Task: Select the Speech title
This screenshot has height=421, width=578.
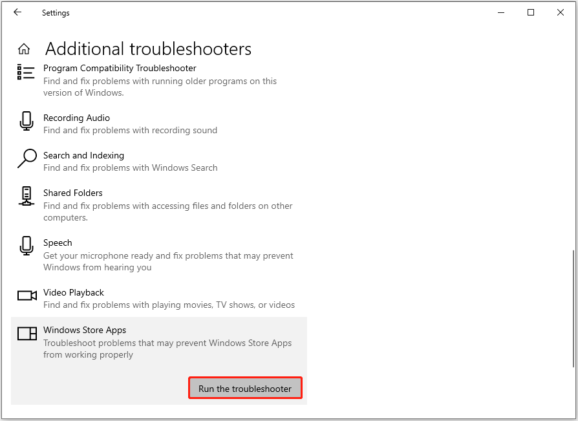Action: click(58, 243)
